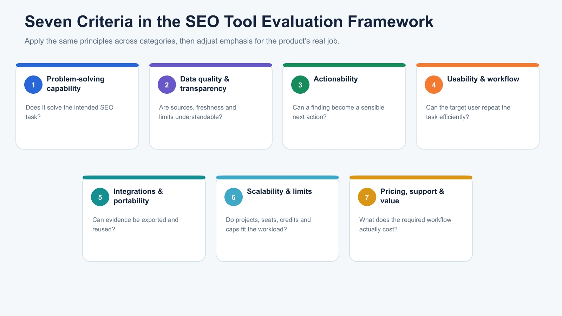The width and height of the screenshot is (562, 316).
Task: Click the light blue number 6 circle
Action: pos(234,197)
